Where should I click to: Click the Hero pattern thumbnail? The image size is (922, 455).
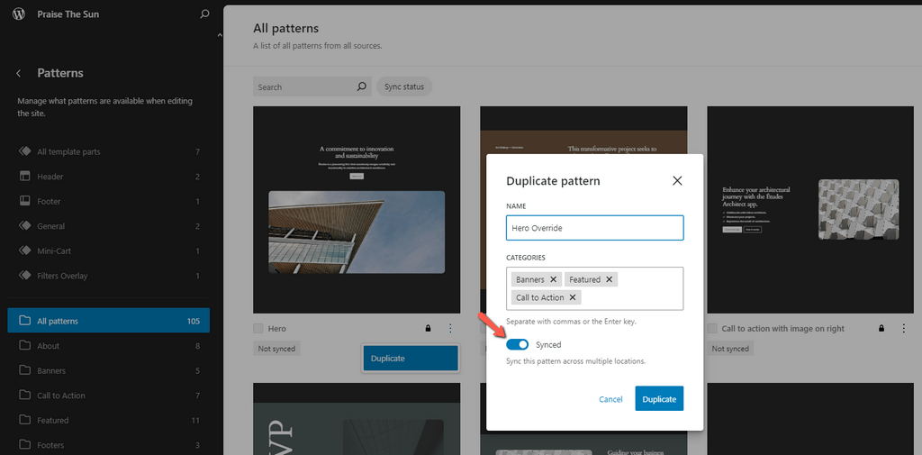coord(357,209)
